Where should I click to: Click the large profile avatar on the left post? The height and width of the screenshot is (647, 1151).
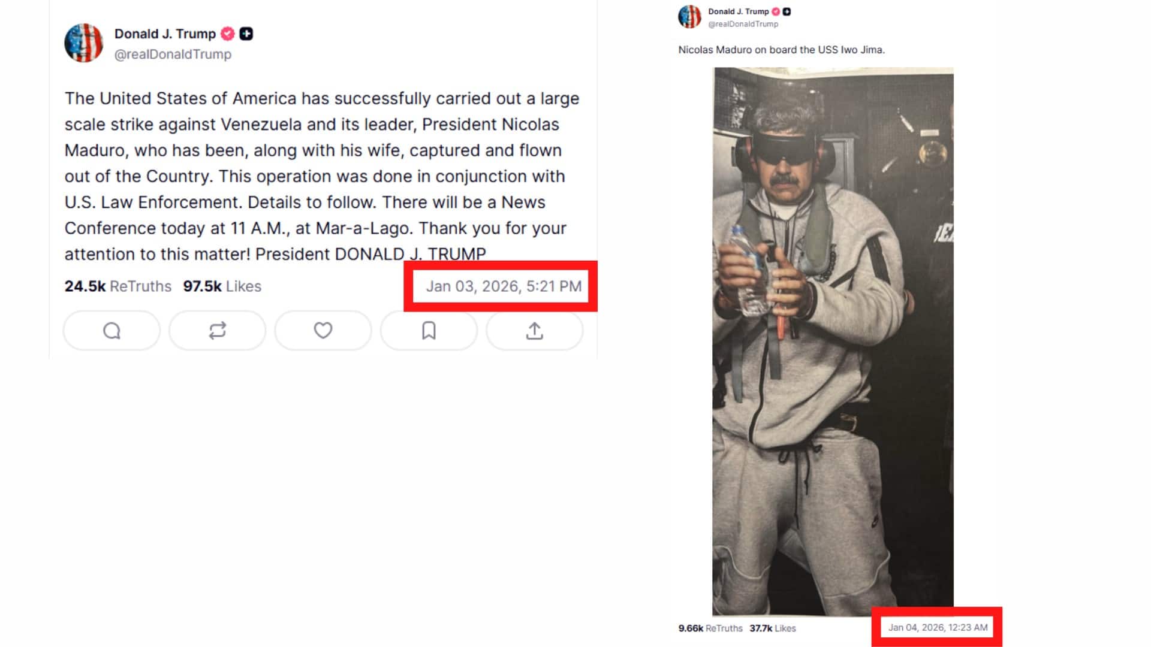84,43
